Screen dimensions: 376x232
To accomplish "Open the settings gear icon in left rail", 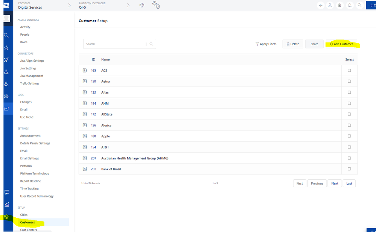I will point(6,217).
